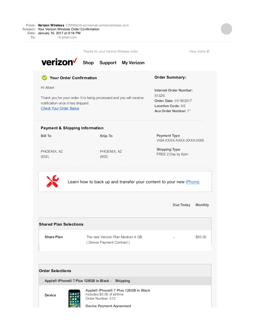Click the View online link text

pyautogui.click(x=197, y=51)
